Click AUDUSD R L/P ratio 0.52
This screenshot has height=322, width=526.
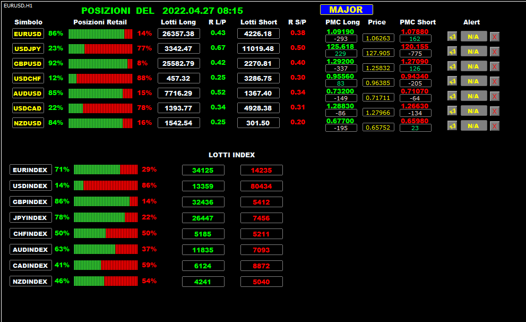click(218, 92)
